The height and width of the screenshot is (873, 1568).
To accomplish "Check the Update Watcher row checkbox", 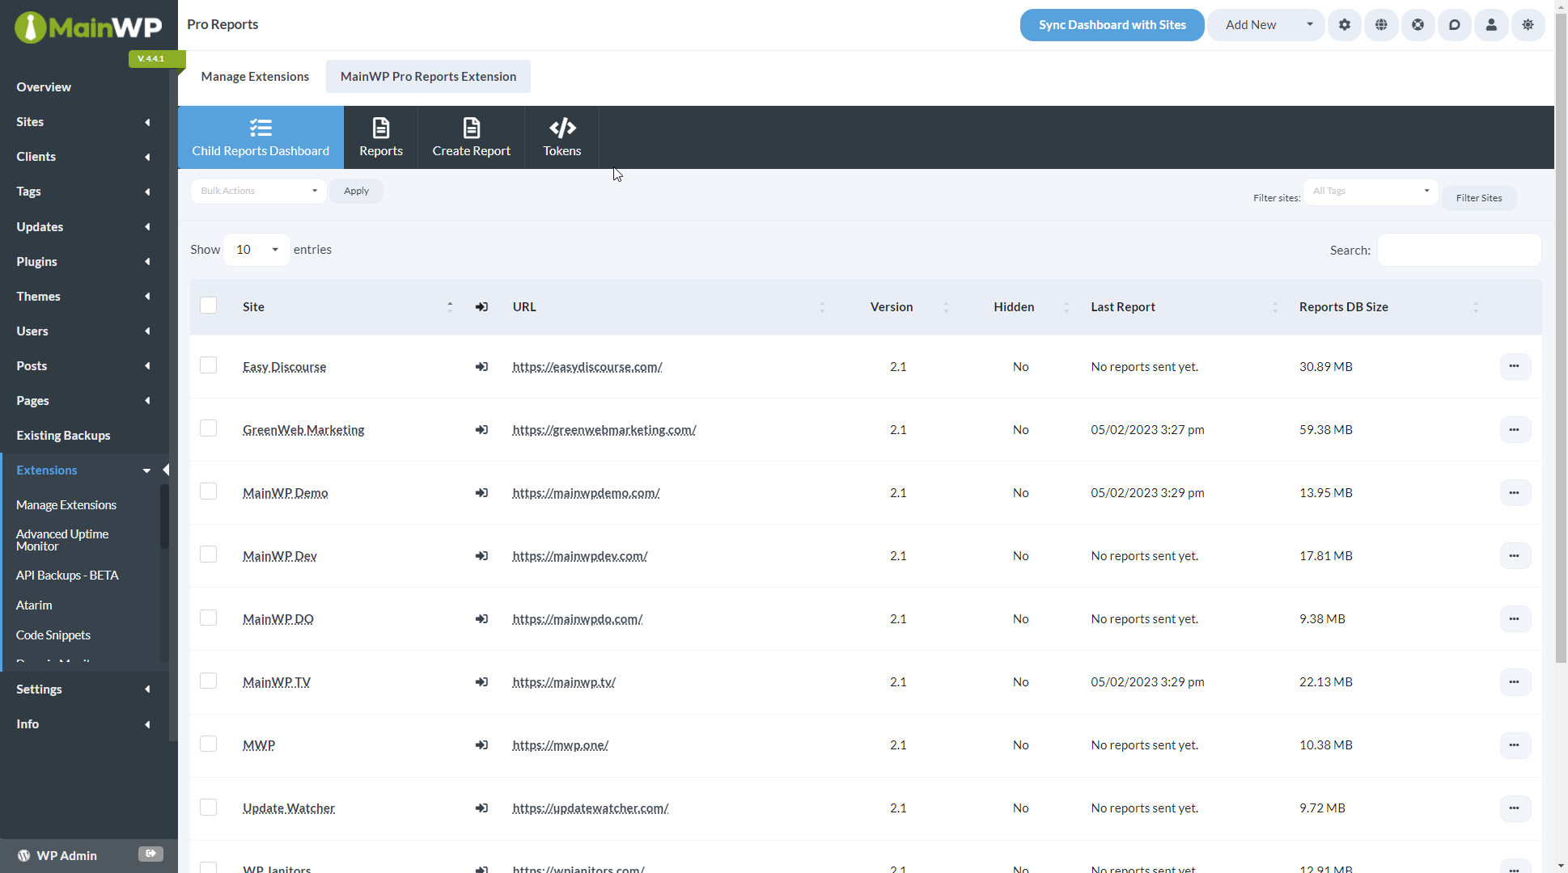I will coord(208,806).
